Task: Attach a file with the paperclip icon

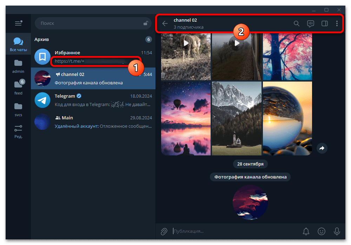Action: (x=164, y=231)
